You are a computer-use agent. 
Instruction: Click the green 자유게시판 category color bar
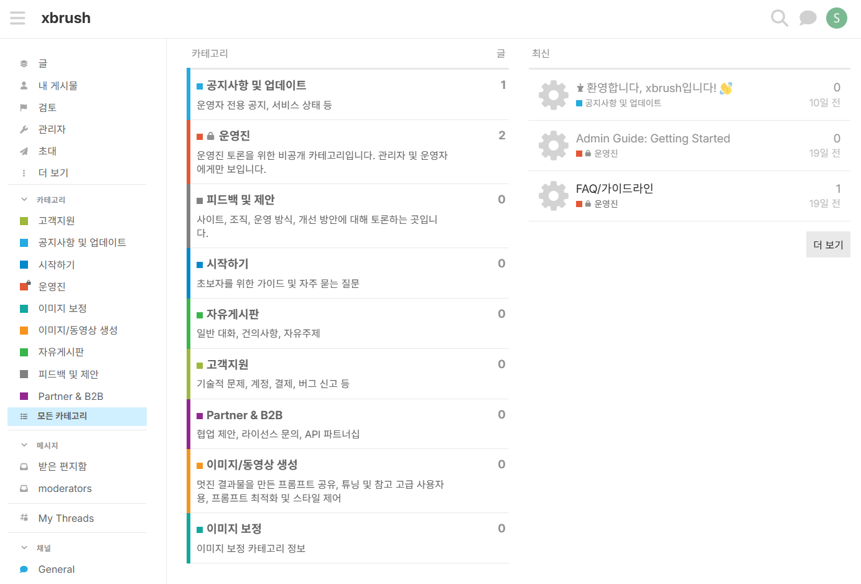pos(188,323)
